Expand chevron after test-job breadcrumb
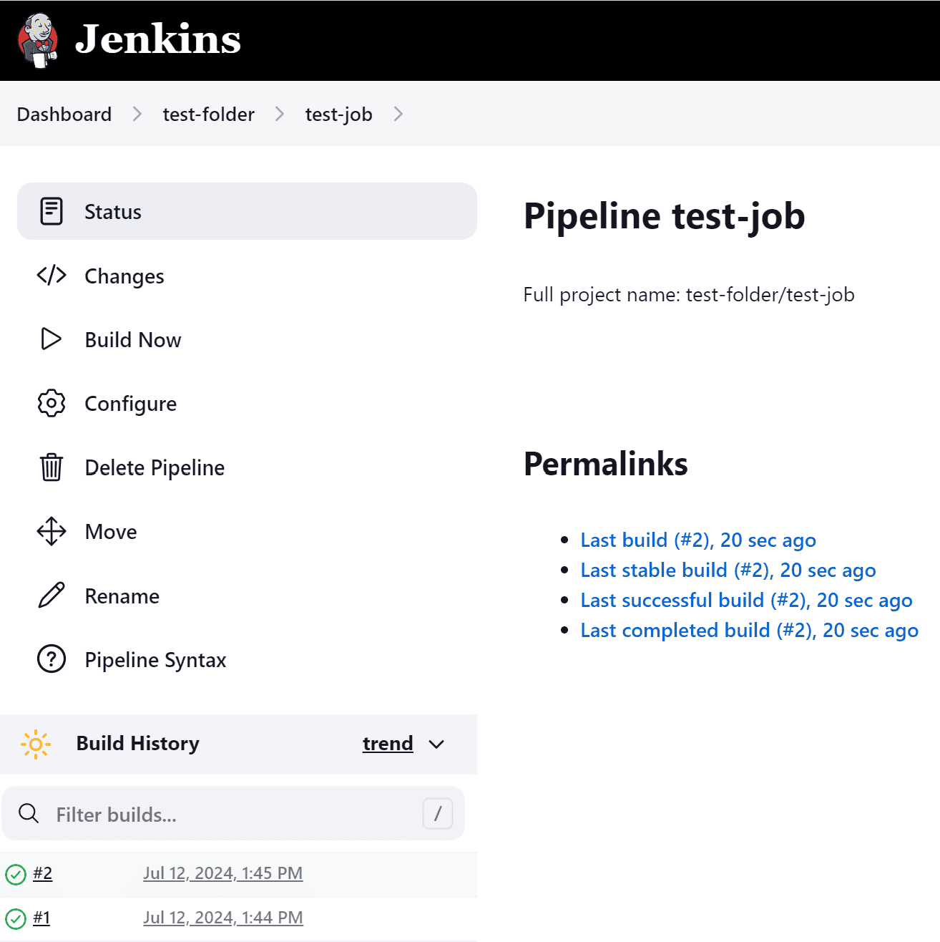940x942 pixels. click(398, 115)
